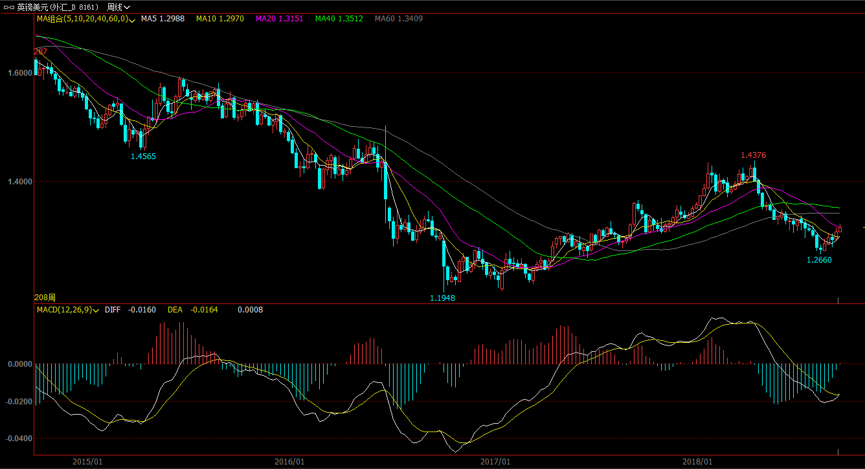Click the 2015/01 date axis label
This screenshot has height=469, width=865.
click(87, 462)
